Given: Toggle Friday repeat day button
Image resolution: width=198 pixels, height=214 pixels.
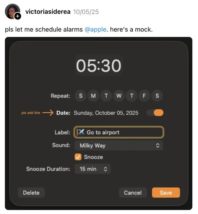Looking at the screenshot, I should click(x=144, y=96).
